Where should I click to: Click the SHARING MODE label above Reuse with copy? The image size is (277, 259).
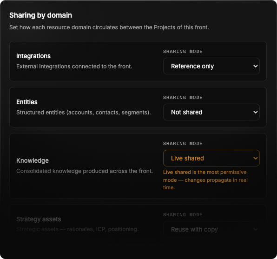coord(183,215)
